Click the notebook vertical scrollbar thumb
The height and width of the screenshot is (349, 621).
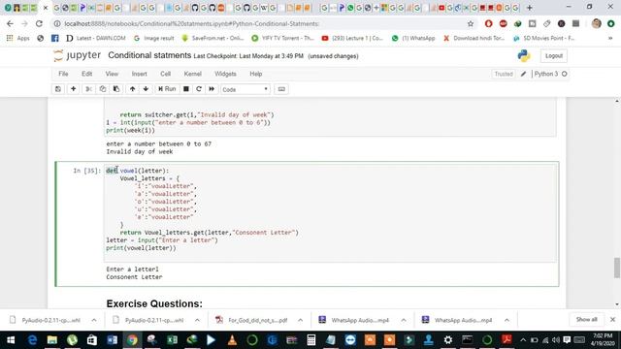point(617,268)
